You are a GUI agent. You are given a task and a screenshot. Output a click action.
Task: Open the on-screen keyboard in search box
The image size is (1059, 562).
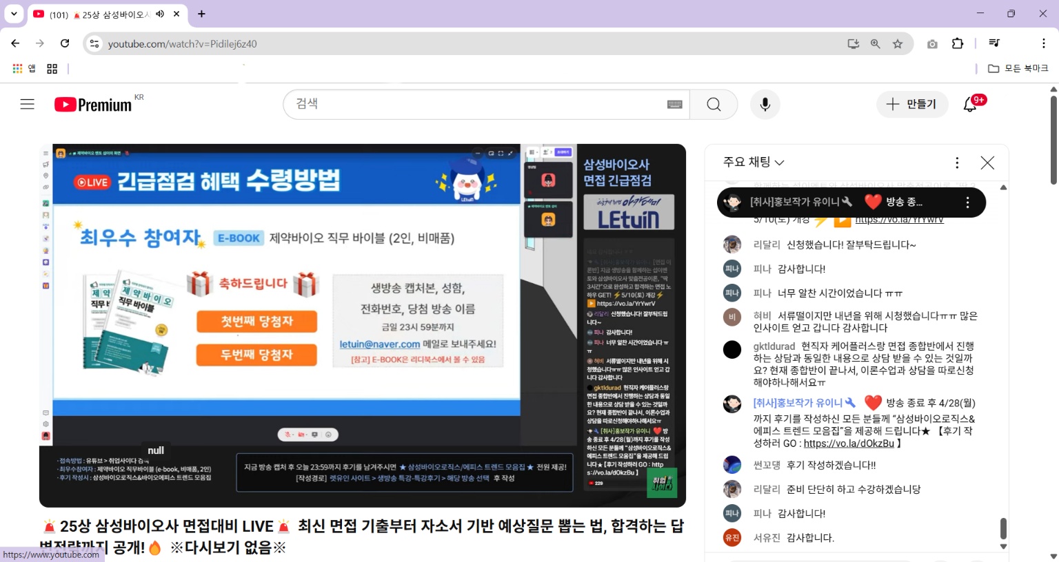point(674,104)
